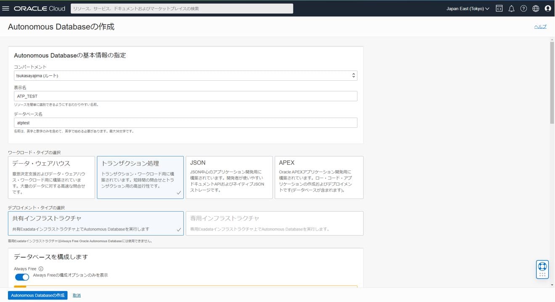Open the language globe selector

(536, 8)
